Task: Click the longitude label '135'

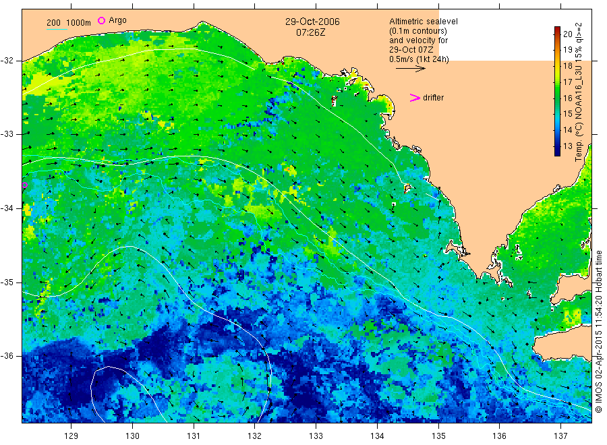Action: [x=438, y=436]
